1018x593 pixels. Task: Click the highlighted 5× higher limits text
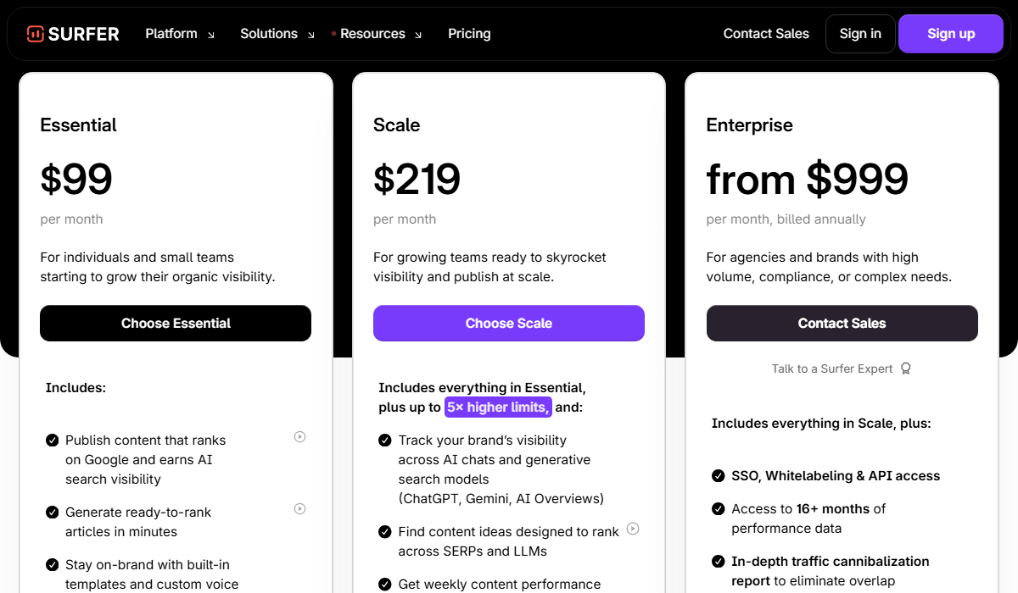(x=499, y=407)
